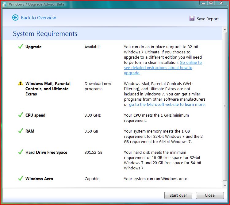Minimize the Upgrade Advisor window

pos(203,3)
